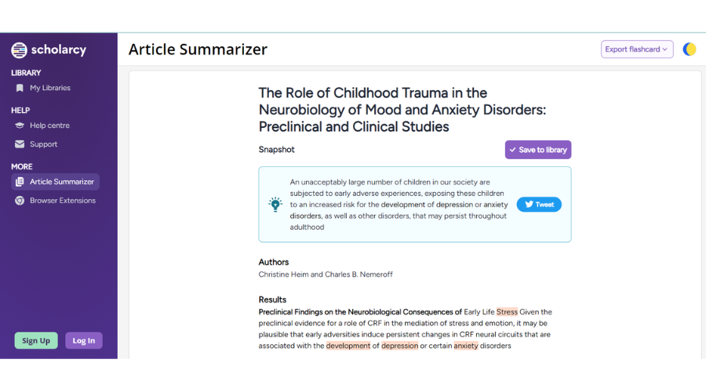
Task: Click the highlighted word Stress
Action: coord(507,312)
